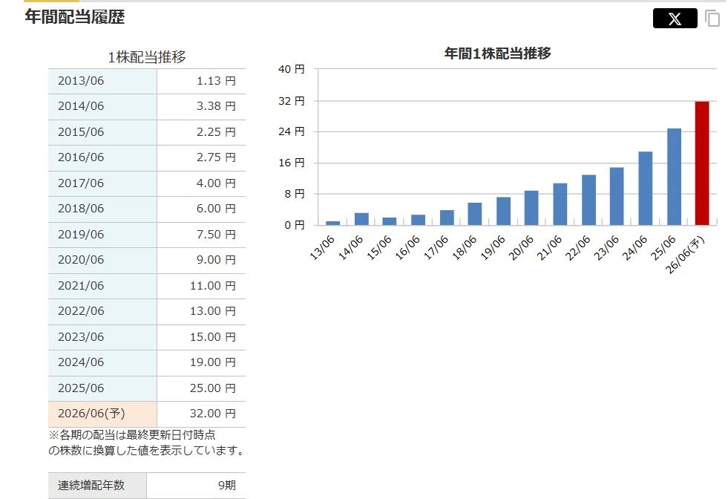Select the 2017/06 period cell
The height and width of the screenshot is (499, 728).
coord(102,183)
